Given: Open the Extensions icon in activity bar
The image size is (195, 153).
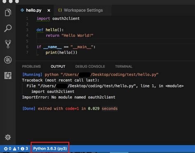Looking at the screenshot, I should point(8,75).
